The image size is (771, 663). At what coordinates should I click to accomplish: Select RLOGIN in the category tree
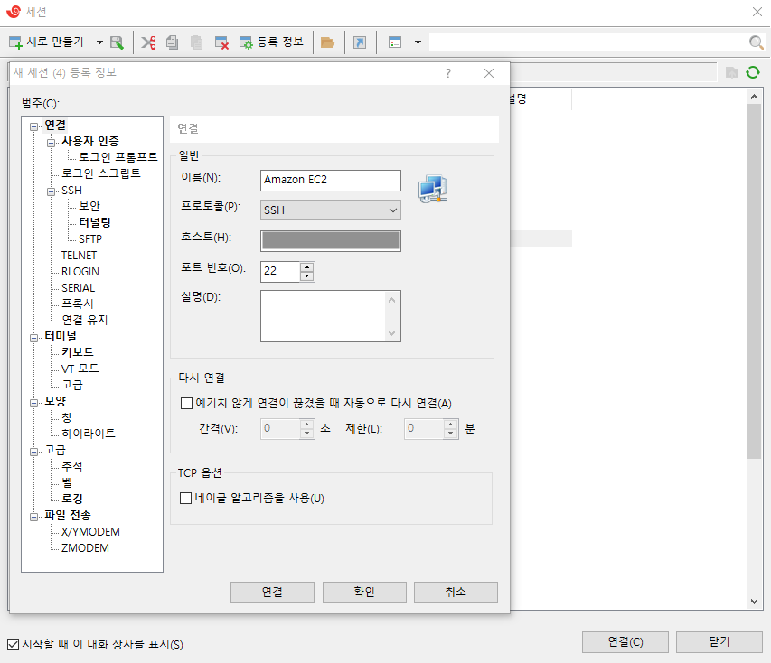tap(80, 271)
